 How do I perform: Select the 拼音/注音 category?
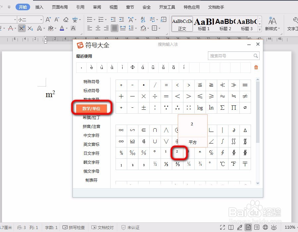(x=91, y=127)
